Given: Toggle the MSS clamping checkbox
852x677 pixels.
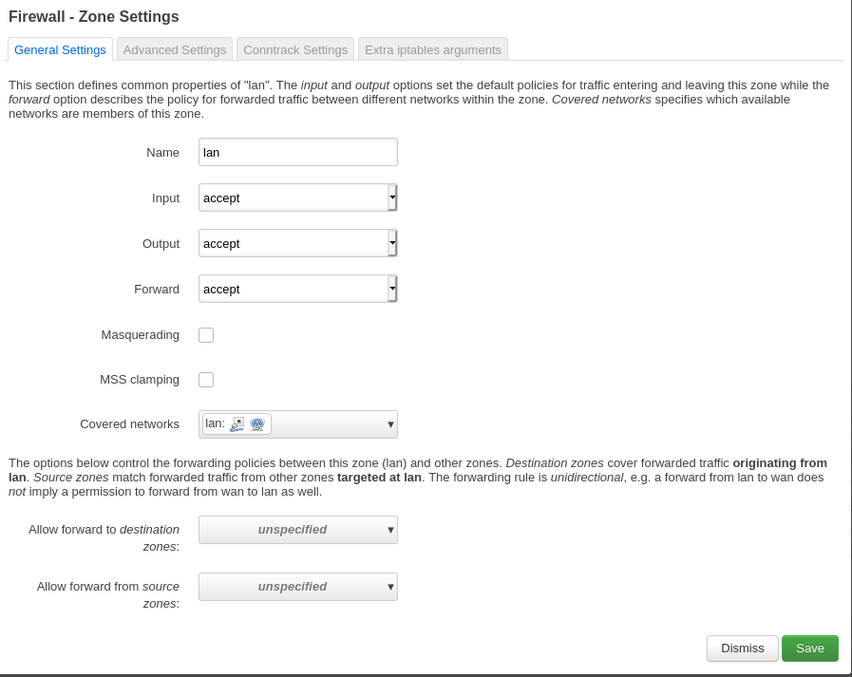Looking at the screenshot, I should pos(206,380).
